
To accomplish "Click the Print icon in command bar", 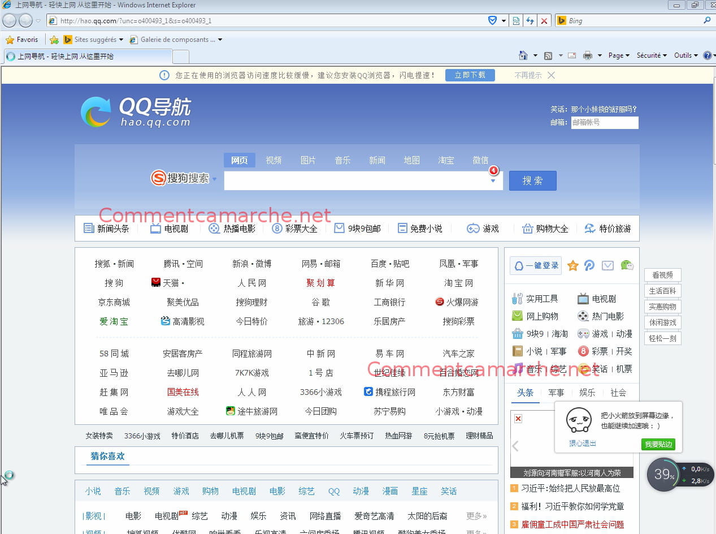I will tap(588, 55).
